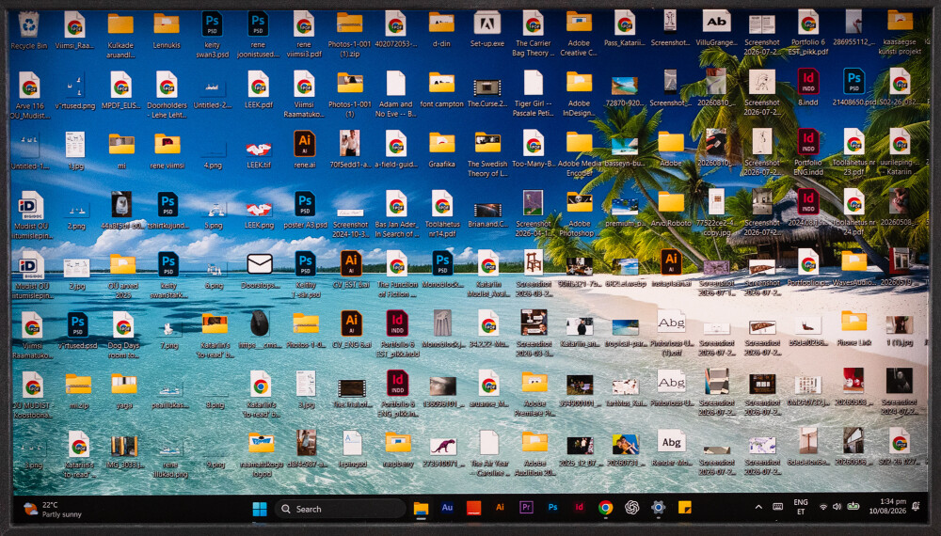Open the font campton folder
941x536 pixels.
click(x=441, y=84)
